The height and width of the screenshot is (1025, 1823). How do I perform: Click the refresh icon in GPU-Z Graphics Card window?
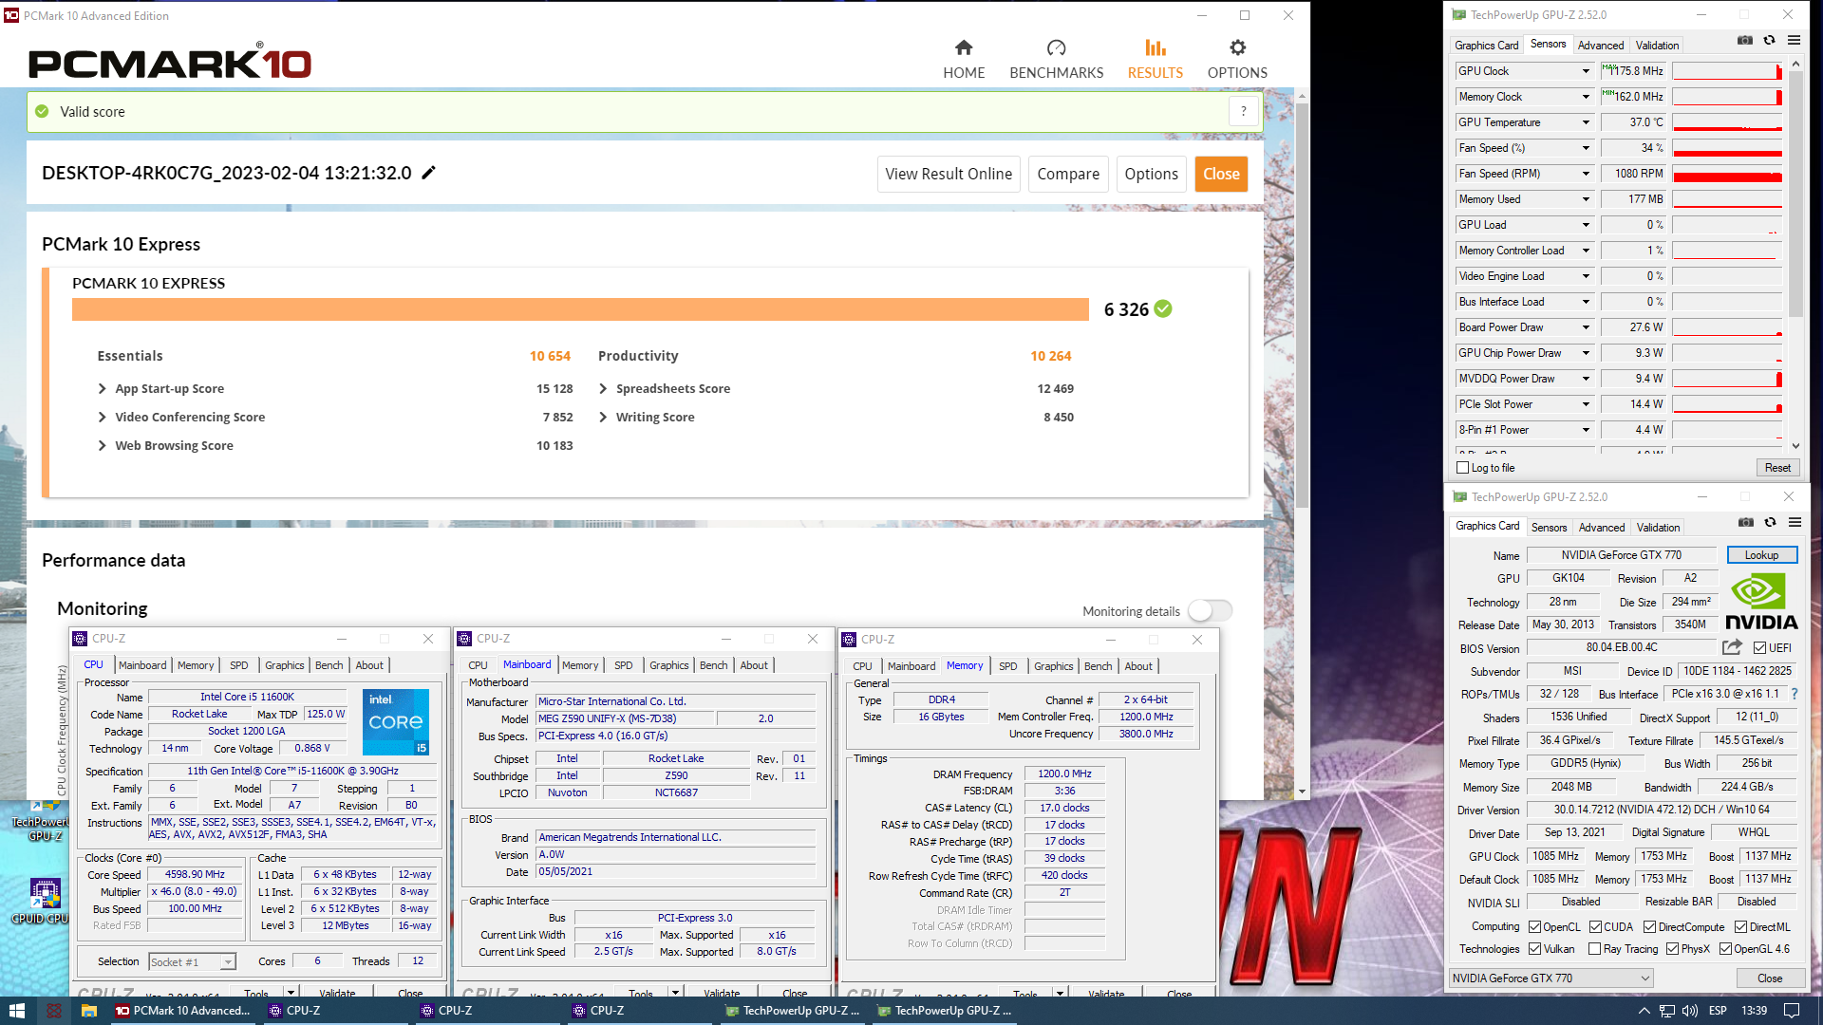1770,523
